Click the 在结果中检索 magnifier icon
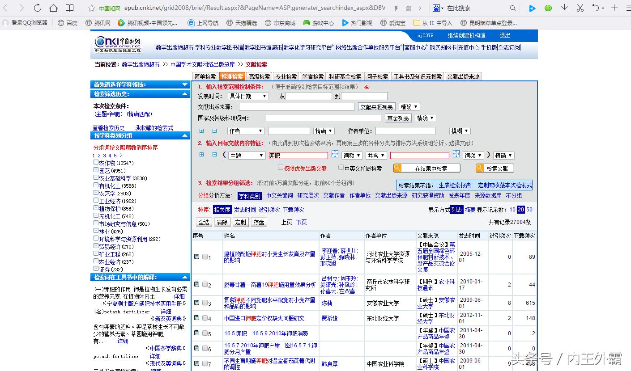The image size is (631, 371). tap(397, 168)
